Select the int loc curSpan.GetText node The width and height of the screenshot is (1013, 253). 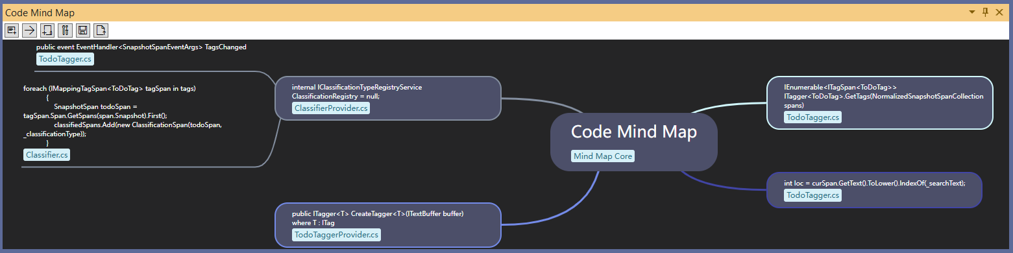pos(874,183)
